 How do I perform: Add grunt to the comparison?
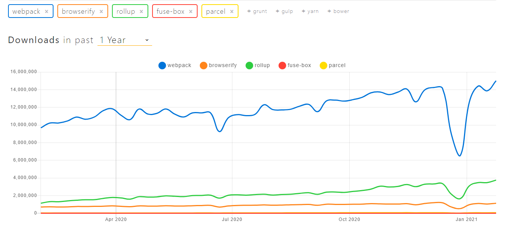click(257, 11)
